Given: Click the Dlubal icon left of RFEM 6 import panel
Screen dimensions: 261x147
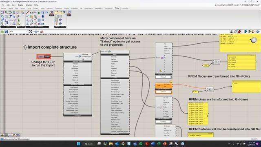Looking at the screenshot, I should pos(52,12).
